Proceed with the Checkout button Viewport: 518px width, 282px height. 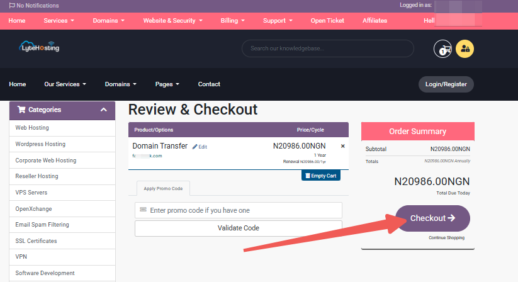[433, 218]
